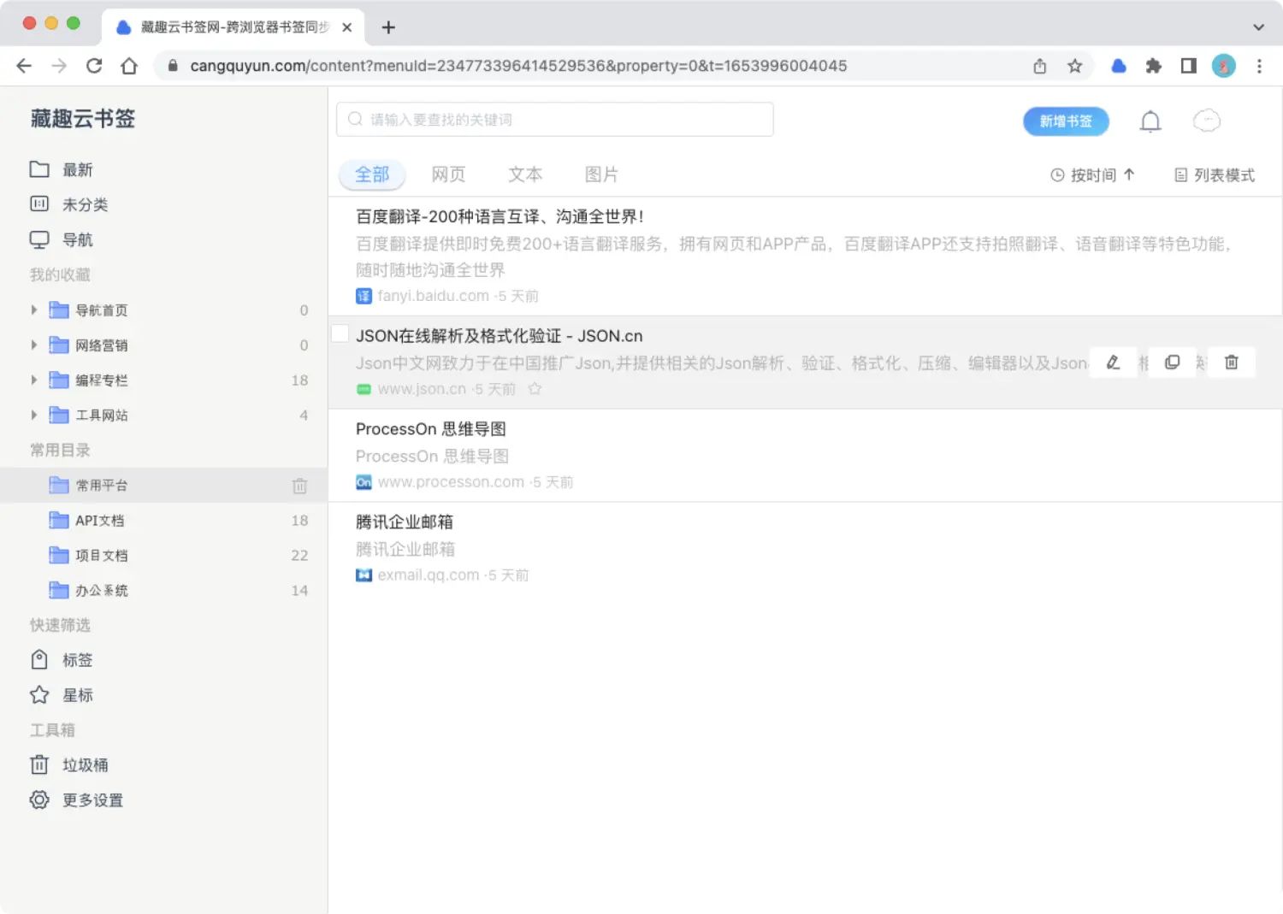1283x914 pixels.
Task: Close the 藏趣云书签网 browser tab
Action: pos(346,27)
